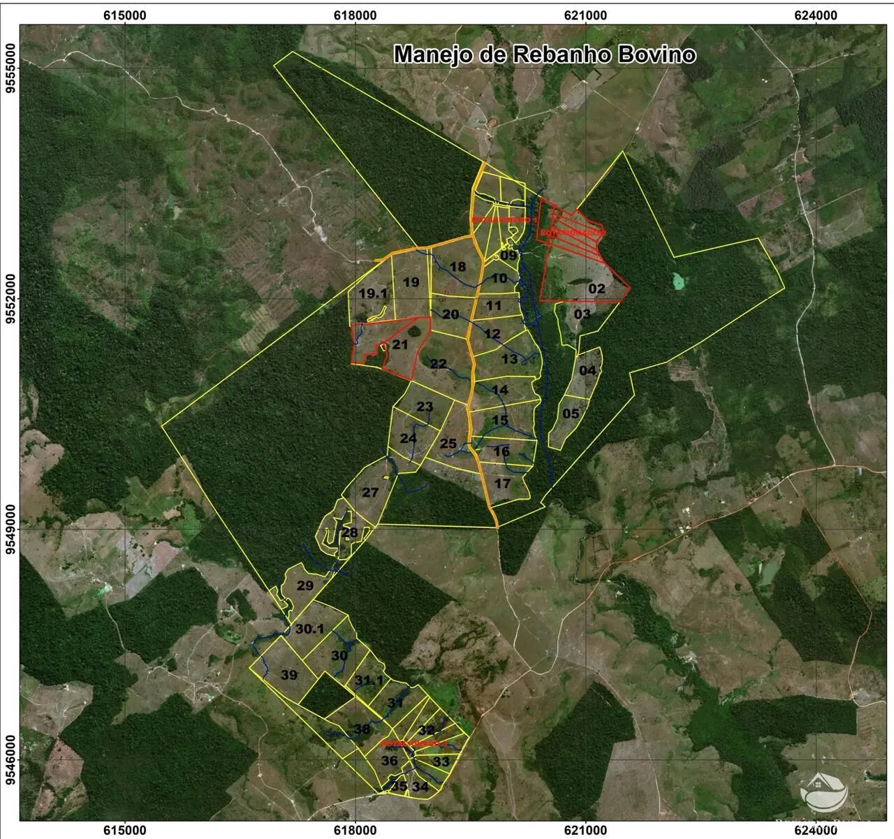The width and height of the screenshot is (894, 839).
Task: Click the map title 'Manejo de Rebanho Bovino'
Action: point(544,54)
